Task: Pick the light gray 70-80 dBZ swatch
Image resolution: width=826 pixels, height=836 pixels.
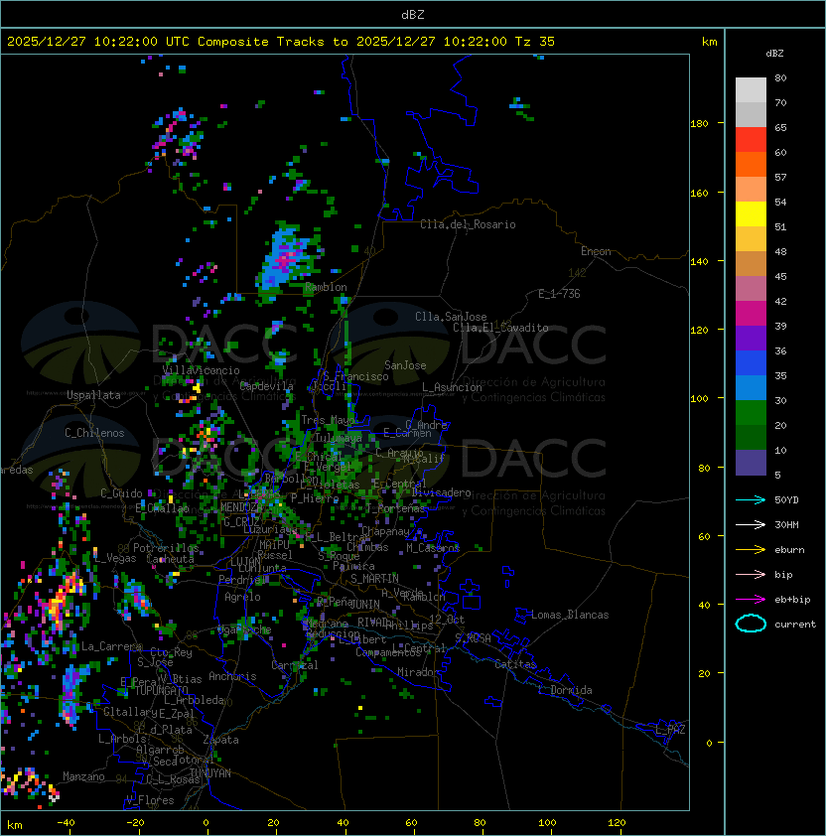Action: [x=751, y=90]
